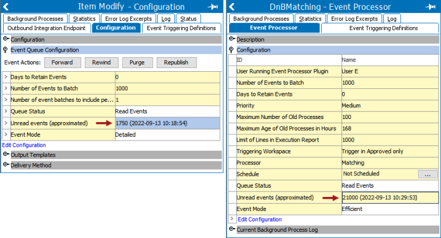Open Schedule ellipsis button
The height and width of the screenshot is (238, 441).
pyautogui.click(x=427, y=174)
